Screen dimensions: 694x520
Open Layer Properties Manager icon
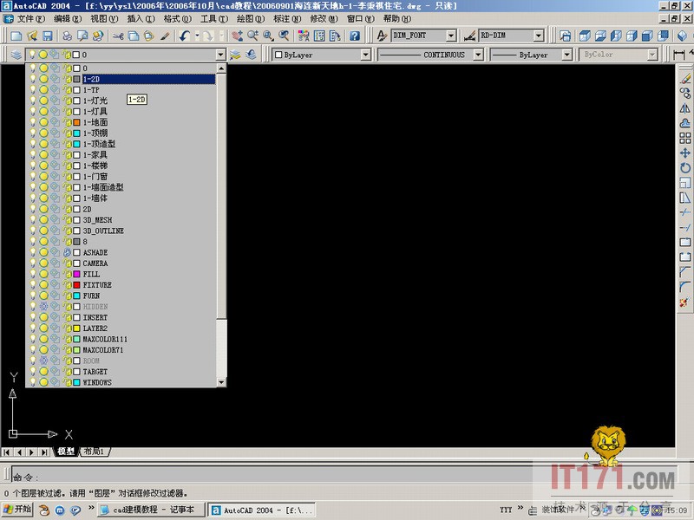point(16,55)
